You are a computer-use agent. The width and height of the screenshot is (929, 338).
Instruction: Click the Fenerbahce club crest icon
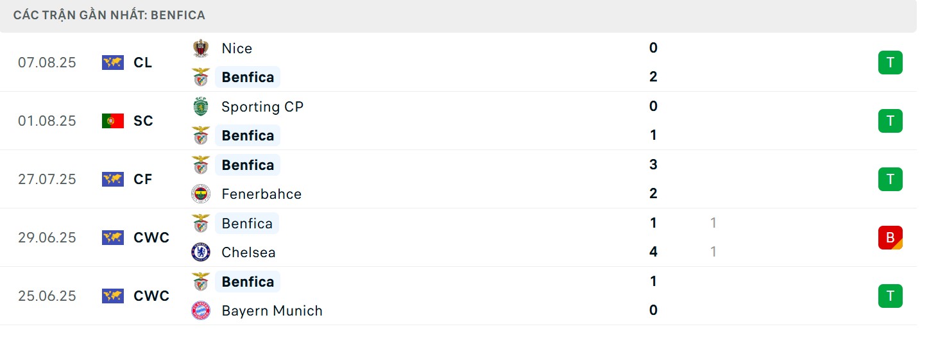pyautogui.click(x=201, y=194)
